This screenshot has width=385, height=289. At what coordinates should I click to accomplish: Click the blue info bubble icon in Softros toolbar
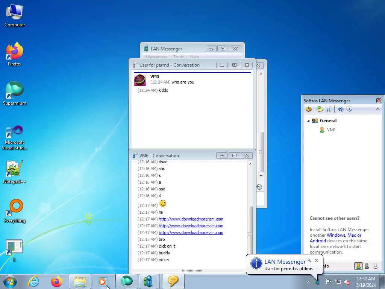349,109
